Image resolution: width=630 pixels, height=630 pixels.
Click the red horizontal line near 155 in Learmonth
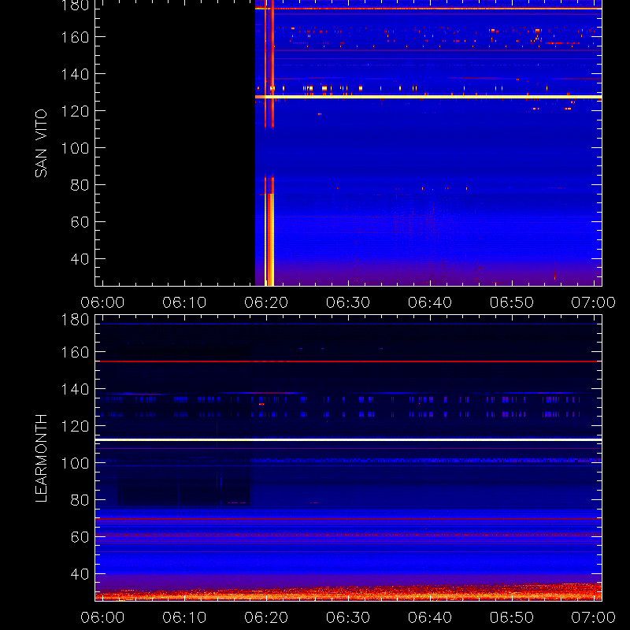click(x=348, y=361)
